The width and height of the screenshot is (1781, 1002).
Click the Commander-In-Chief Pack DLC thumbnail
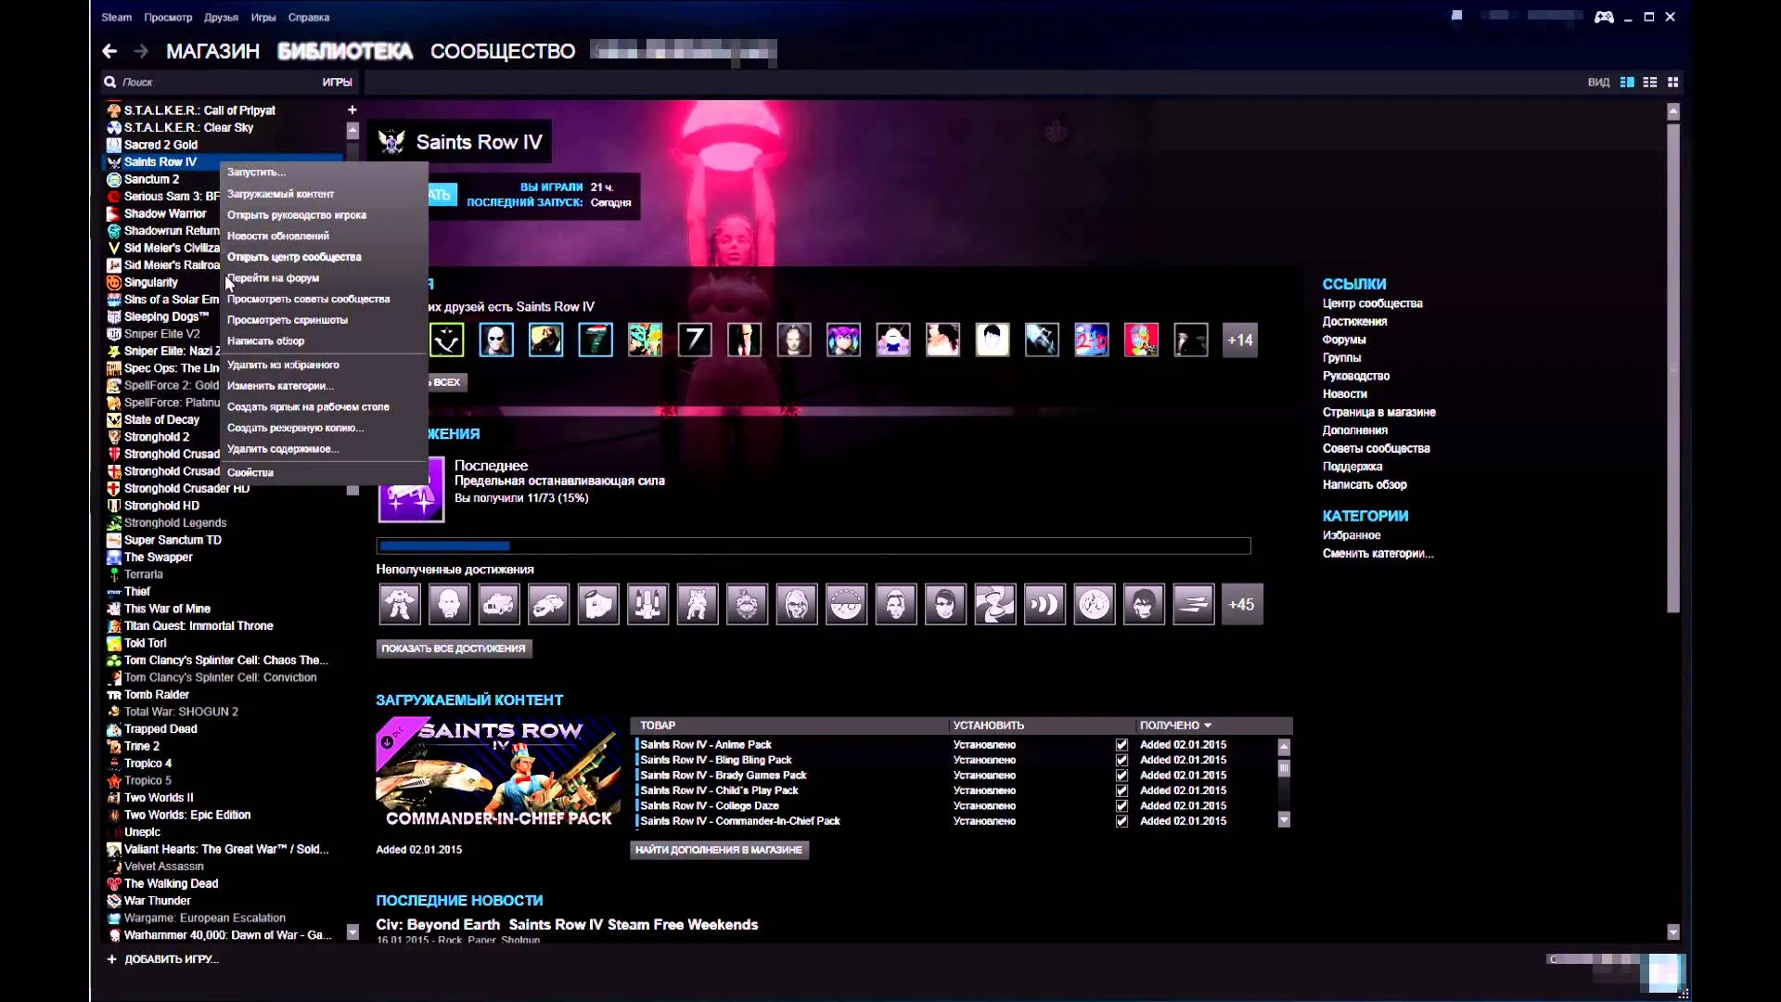click(498, 774)
